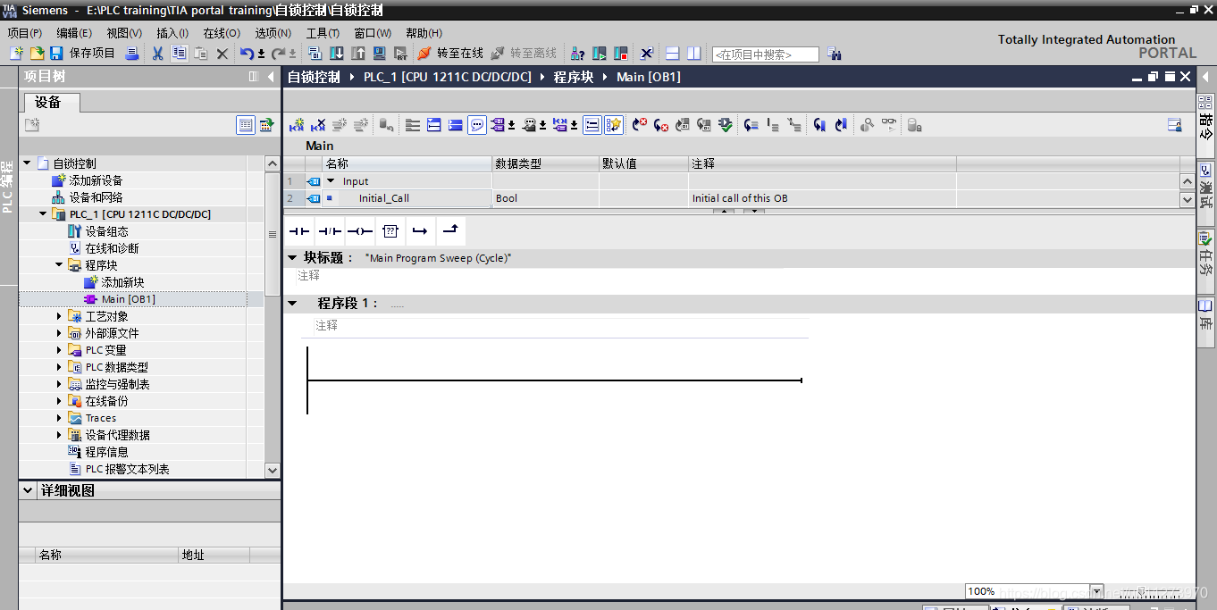Expand the 监控与强制表 folder
The image size is (1217, 610).
59,384
